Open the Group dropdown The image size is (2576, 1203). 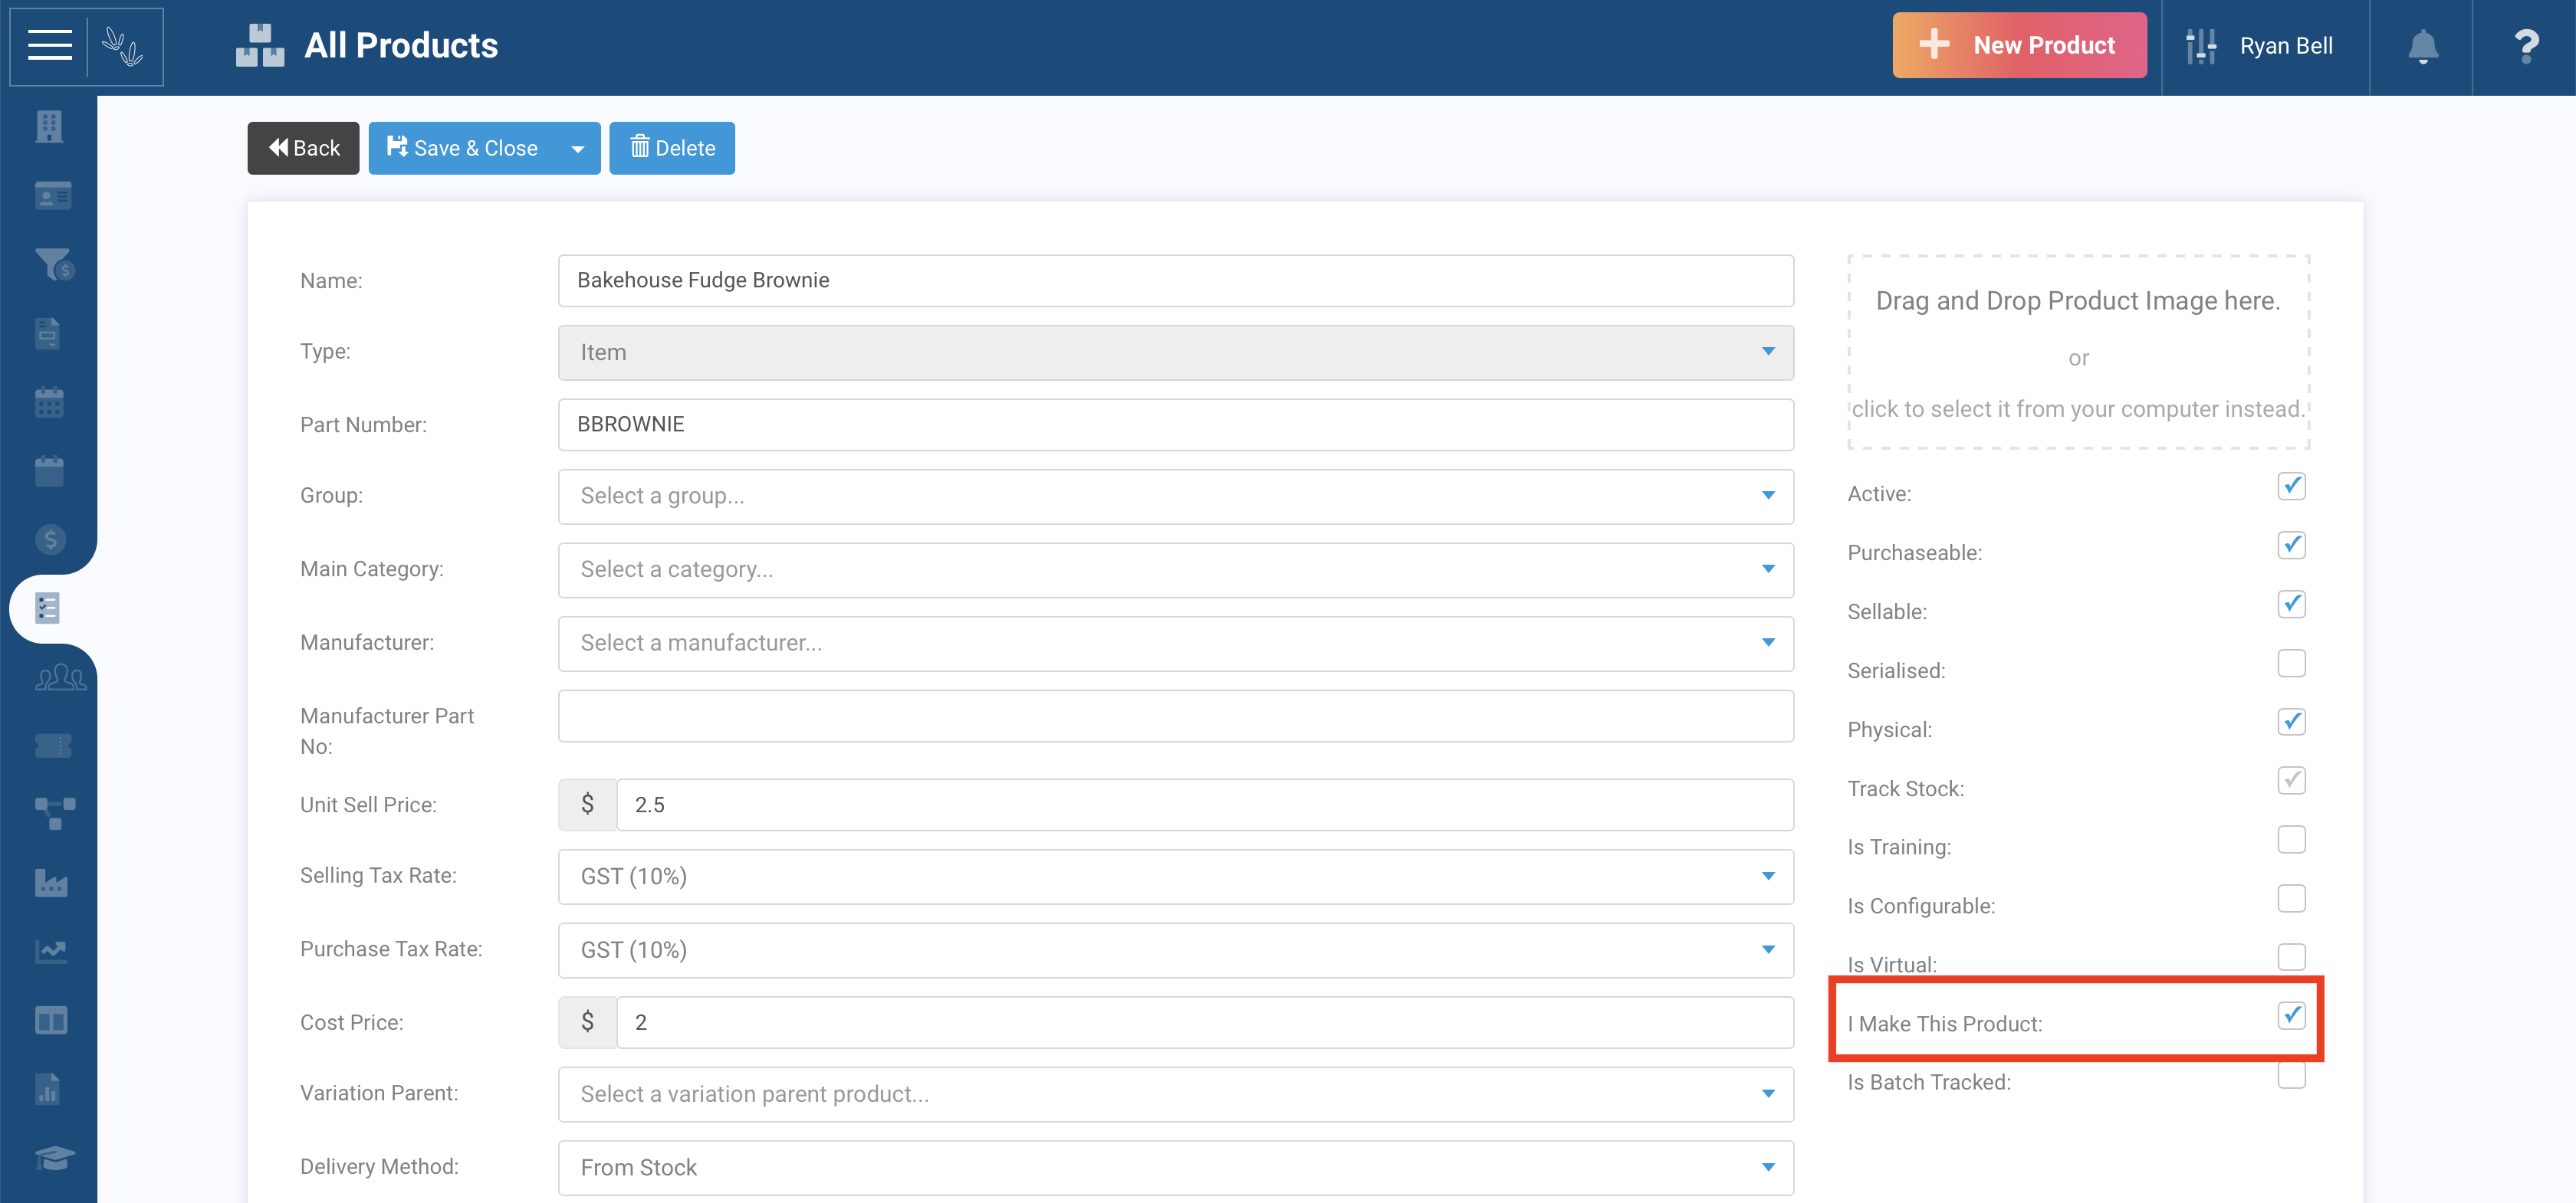[1175, 497]
